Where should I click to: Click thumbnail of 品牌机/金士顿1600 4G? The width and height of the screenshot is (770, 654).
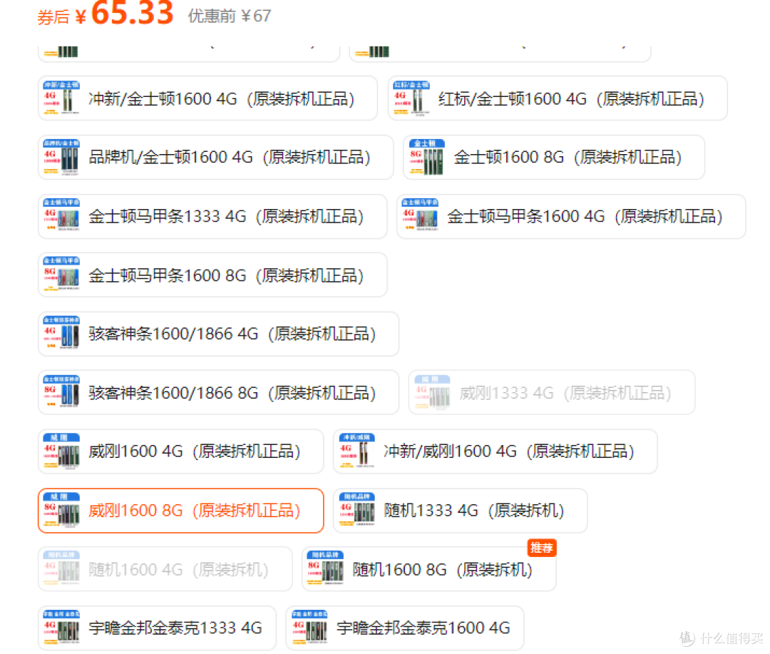tap(61, 157)
